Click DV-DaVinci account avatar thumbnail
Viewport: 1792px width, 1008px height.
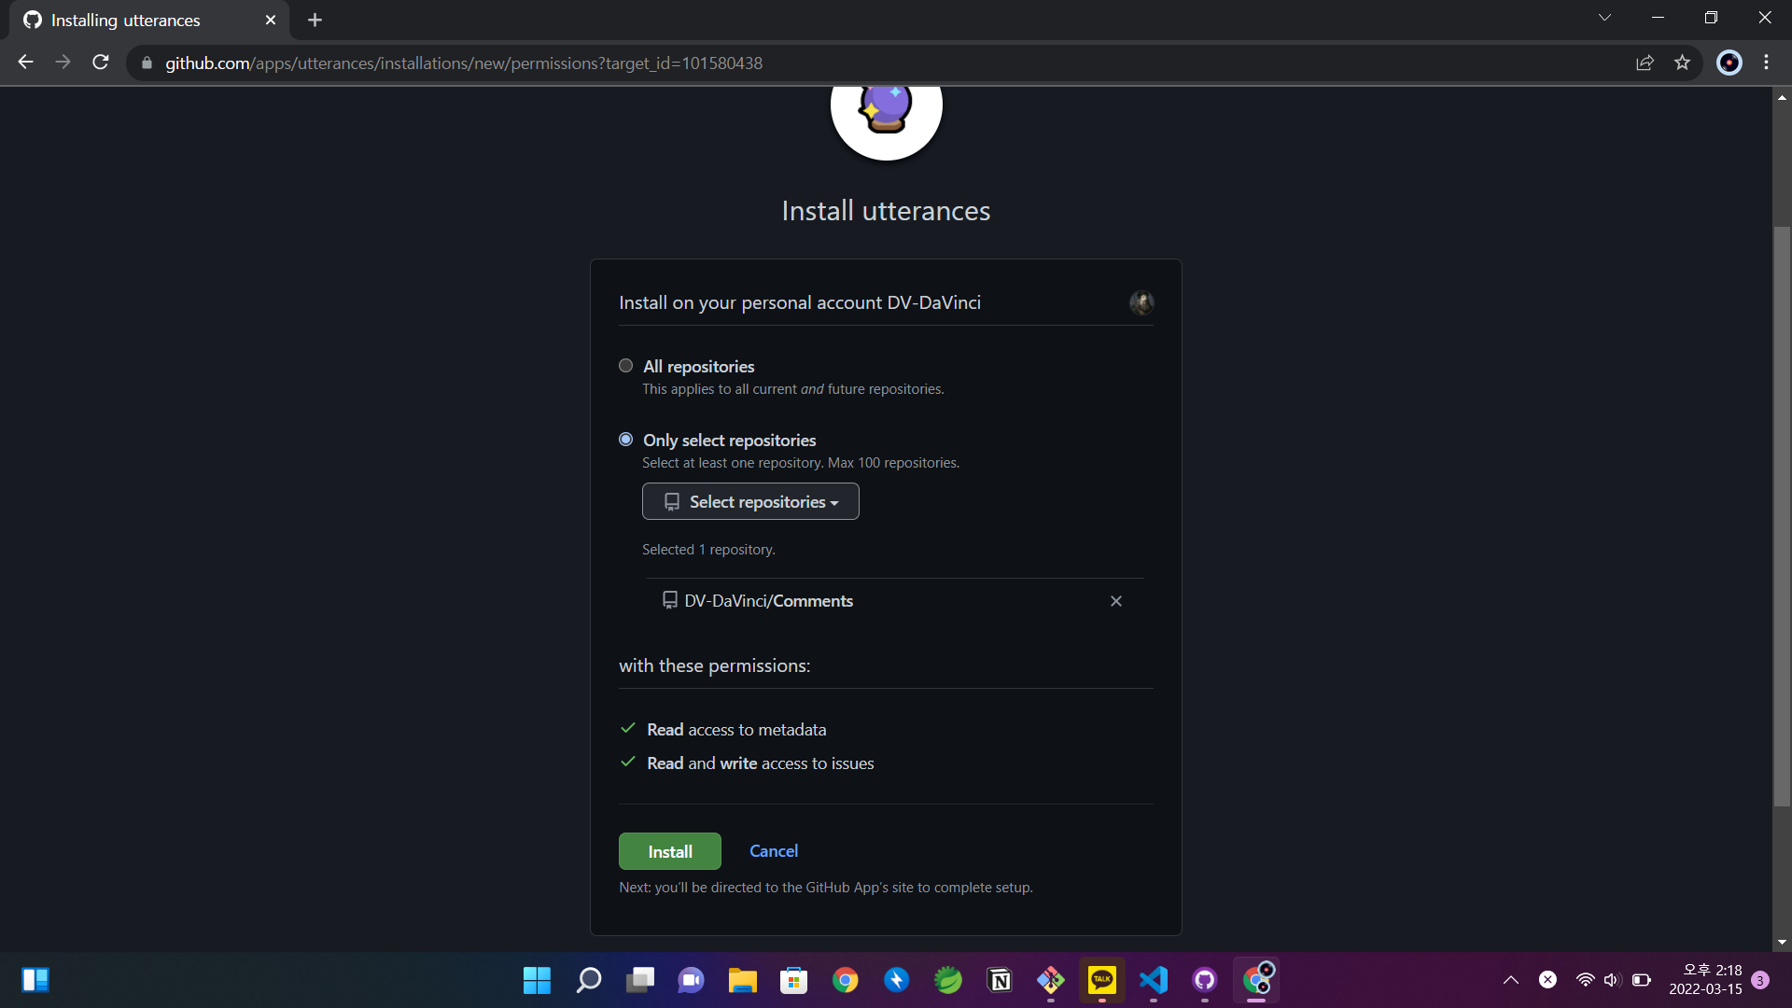point(1141,302)
